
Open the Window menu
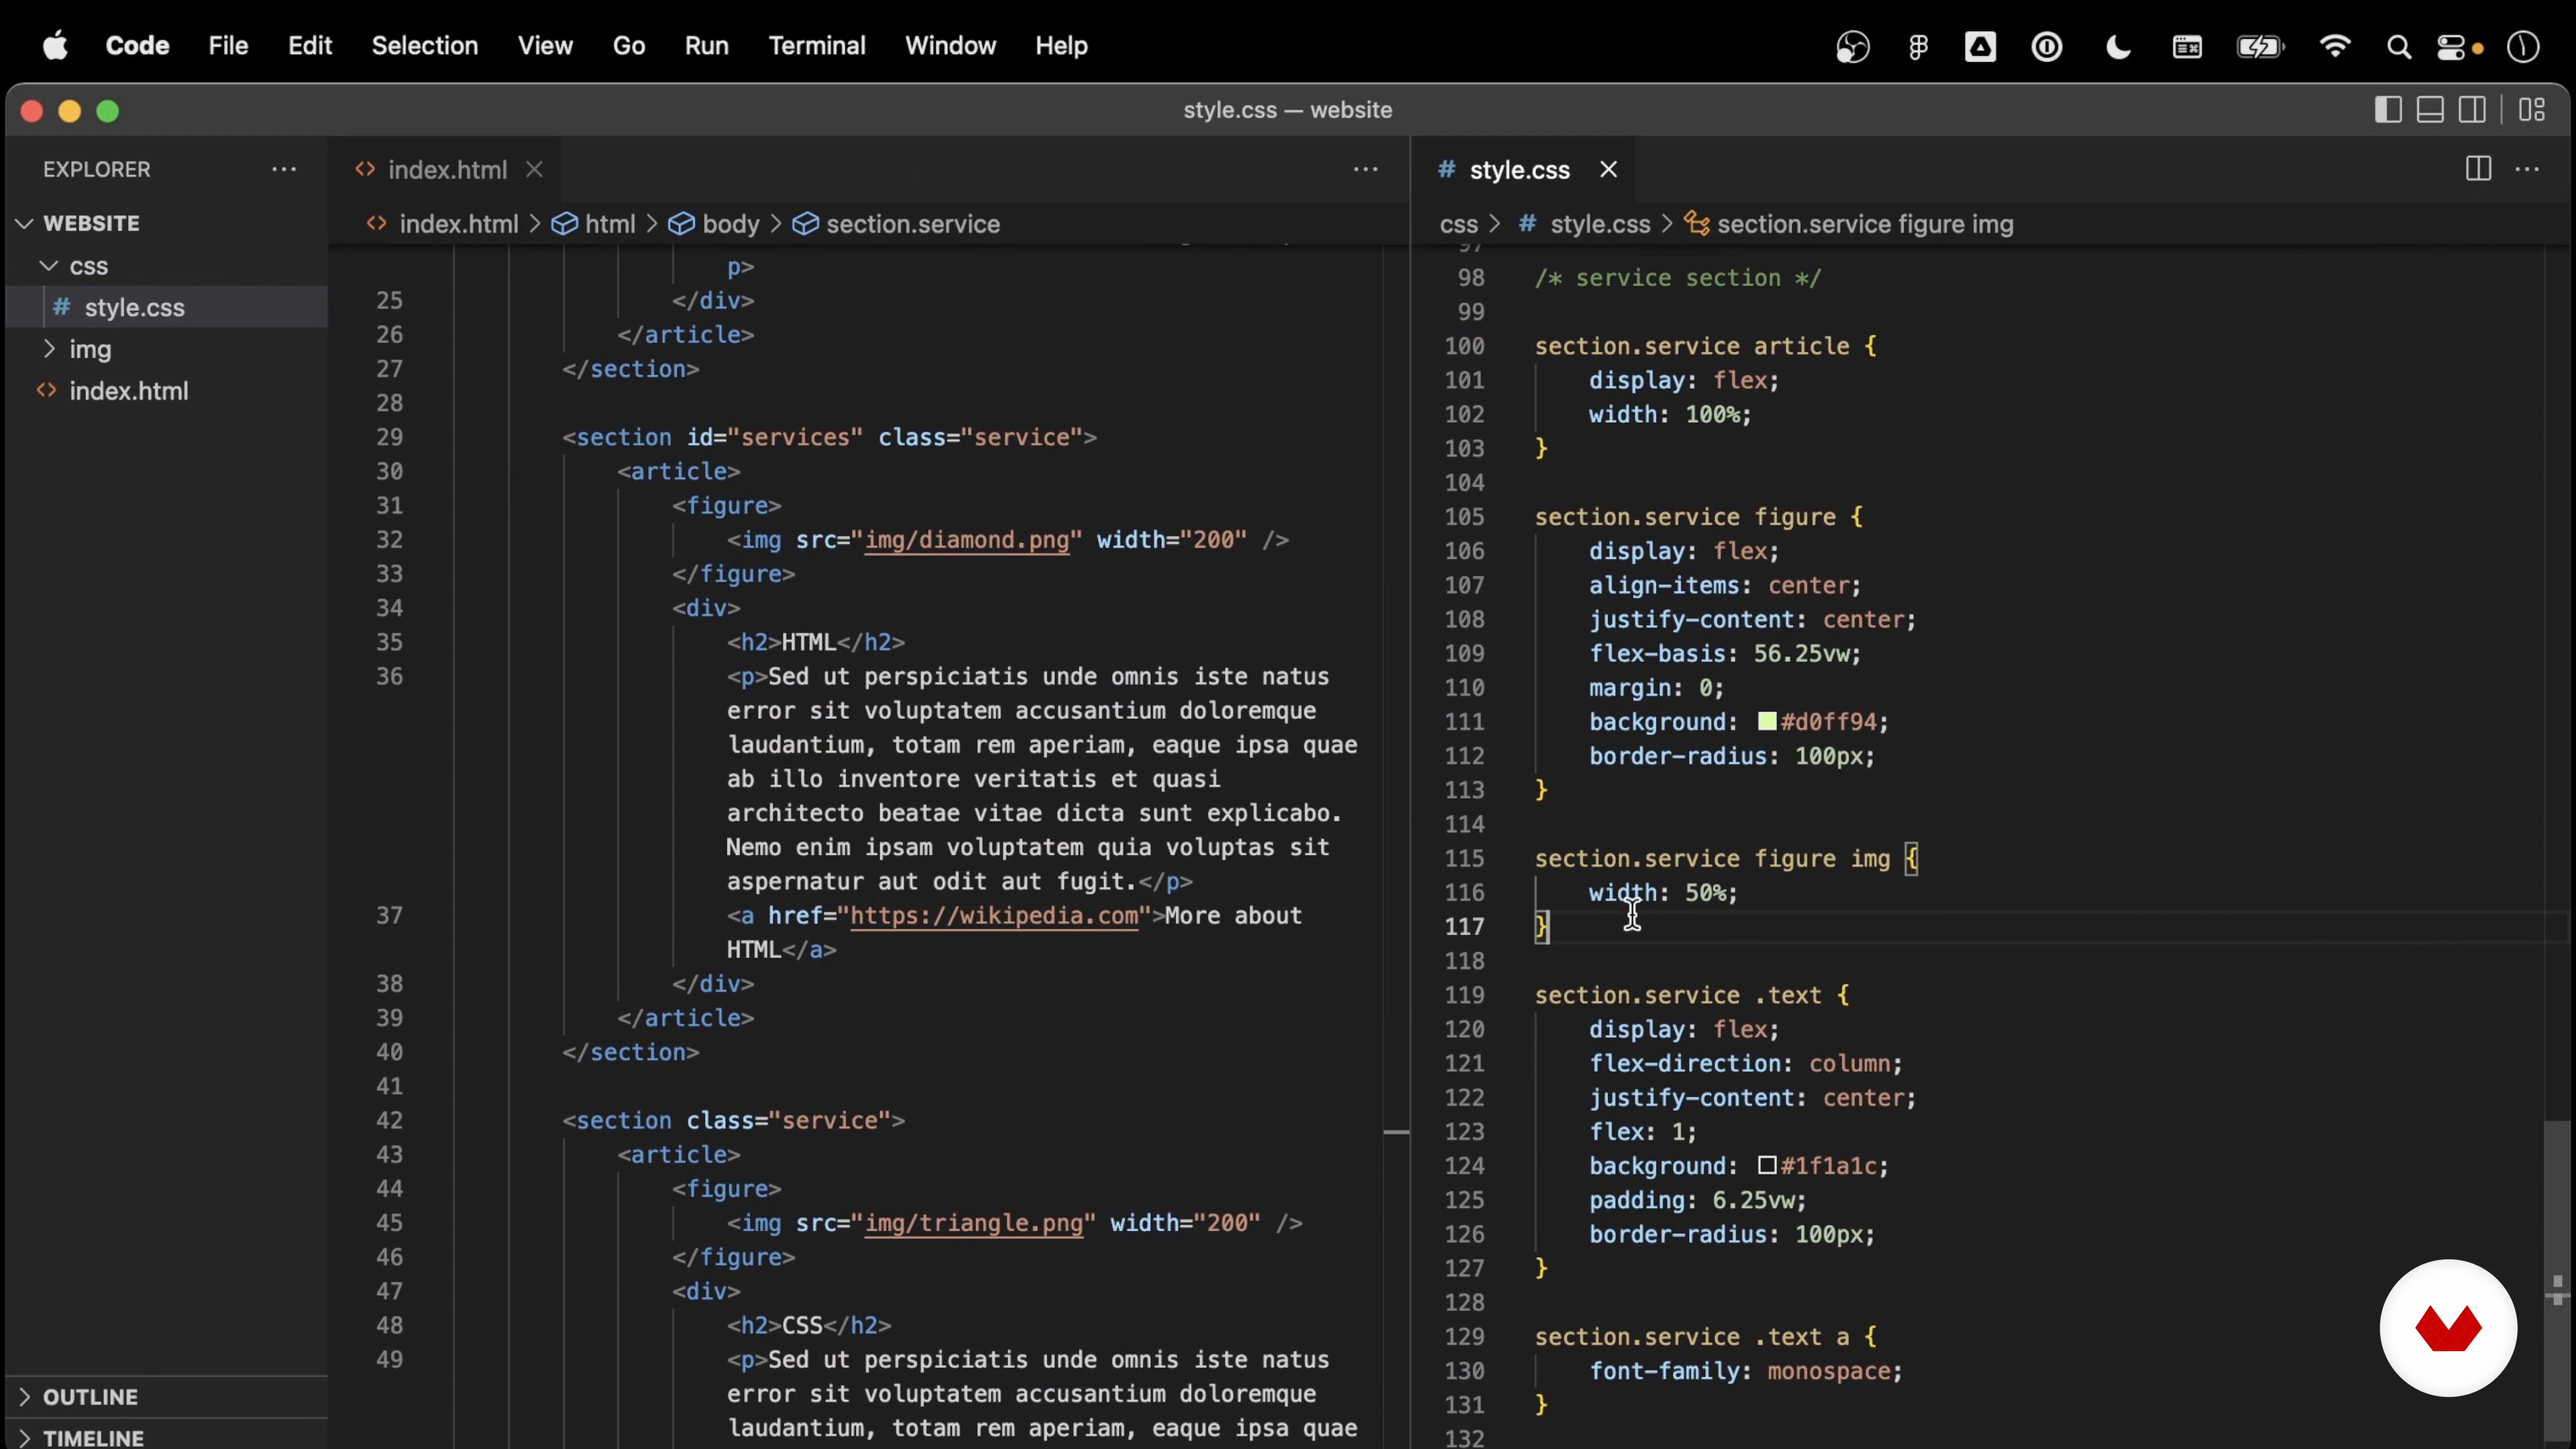point(950,46)
